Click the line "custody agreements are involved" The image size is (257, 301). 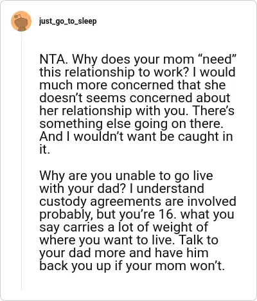pyautogui.click(x=137, y=201)
